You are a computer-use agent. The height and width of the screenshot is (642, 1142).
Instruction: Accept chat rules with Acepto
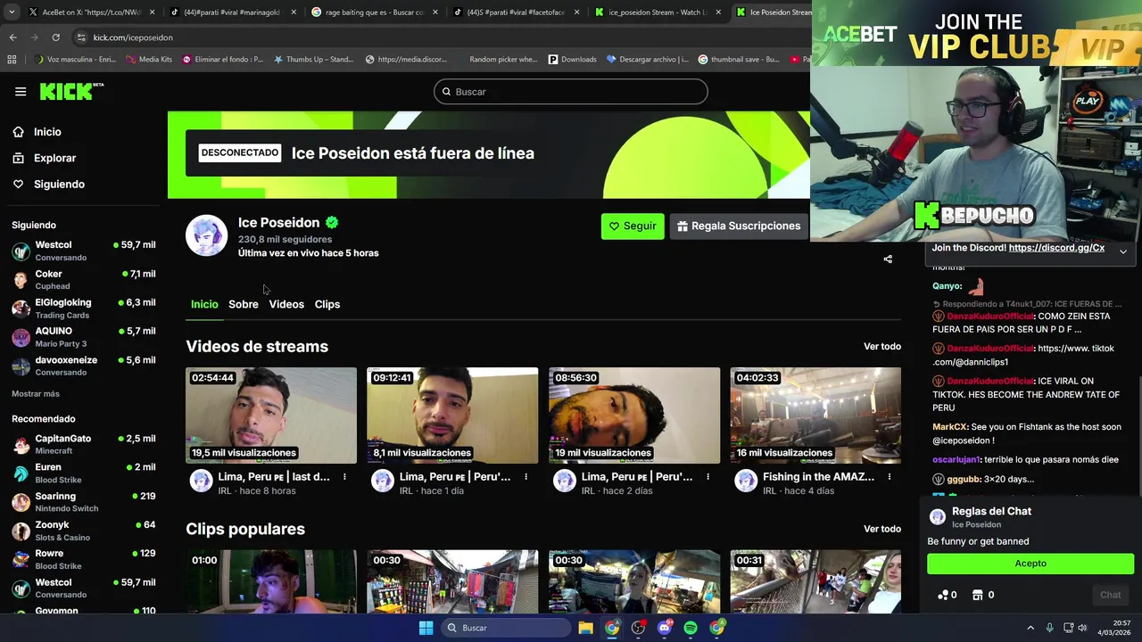(1030, 564)
